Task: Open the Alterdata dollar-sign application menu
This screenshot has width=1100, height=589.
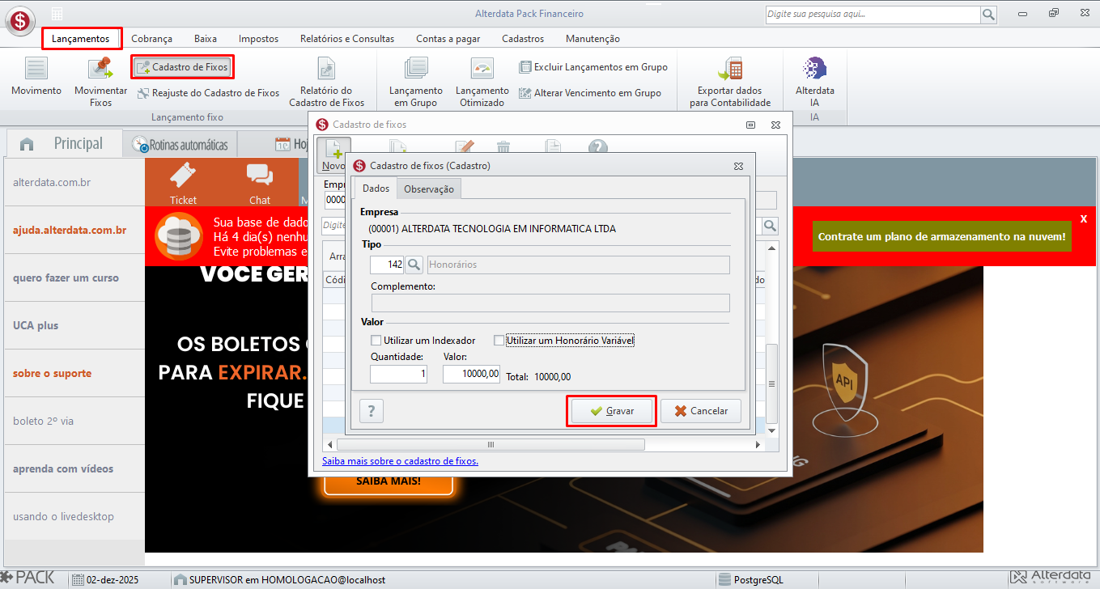Action: click(x=20, y=19)
